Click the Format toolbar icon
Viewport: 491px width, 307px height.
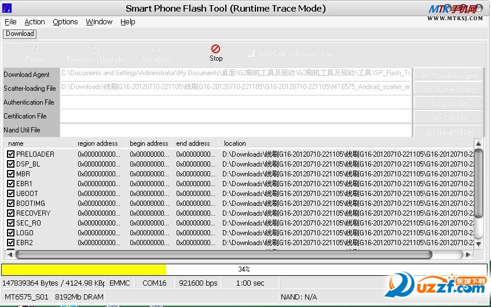(x=34, y=50)
